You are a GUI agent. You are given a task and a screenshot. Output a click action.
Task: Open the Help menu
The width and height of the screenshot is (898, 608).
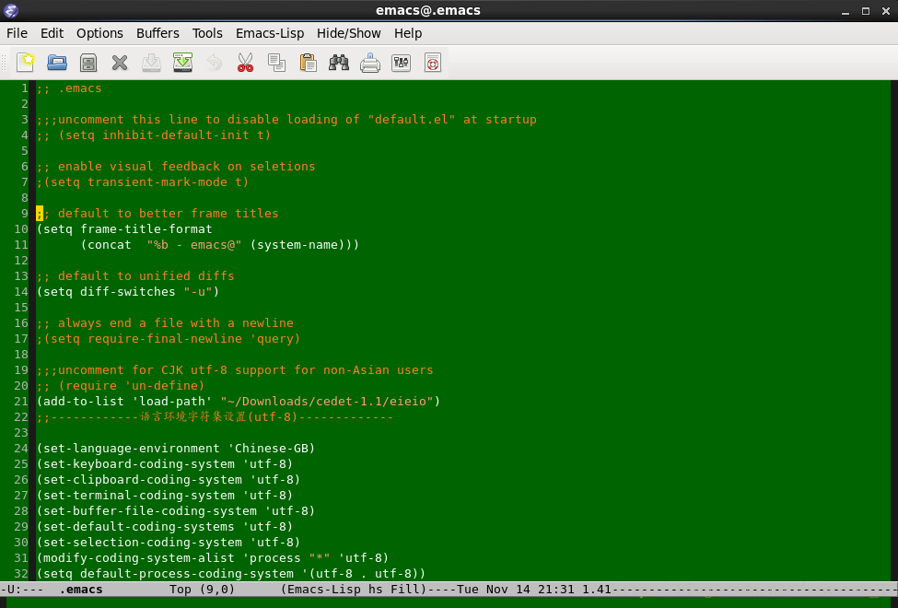click(408, 33)
